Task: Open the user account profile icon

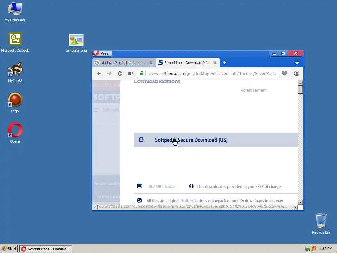Action: pyautogui.click(x=297, y=73)
